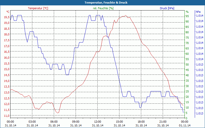Click the 80 humidity tick label
The width and height of the screenshot is (205, 128).
point(187,32)
